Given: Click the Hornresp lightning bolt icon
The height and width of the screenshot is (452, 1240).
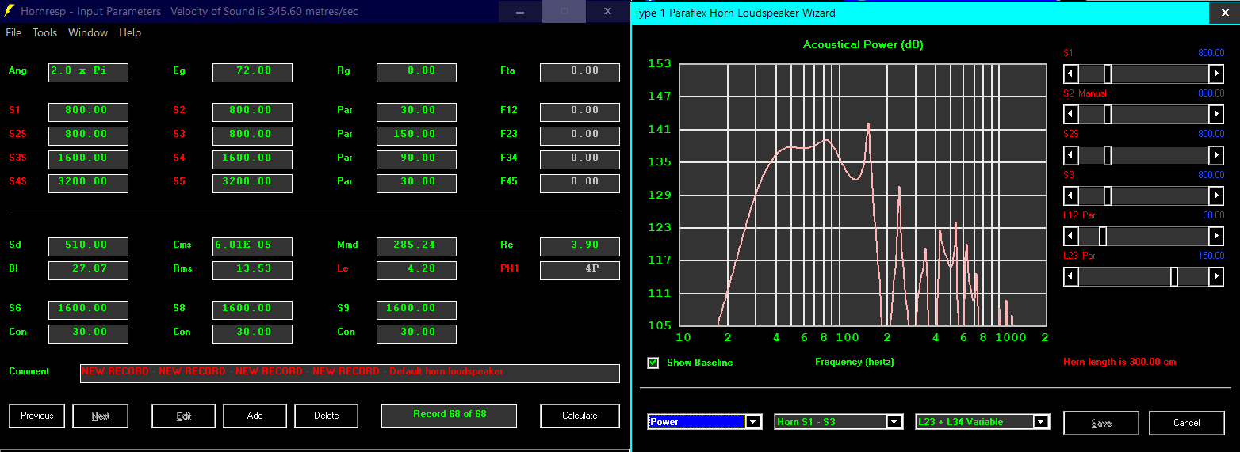Looking at the screenshot, I should tap(10, 12).
